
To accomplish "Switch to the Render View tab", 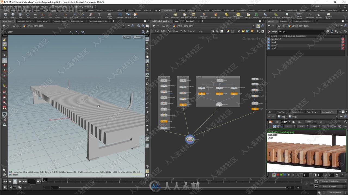I will click(42, 21).
